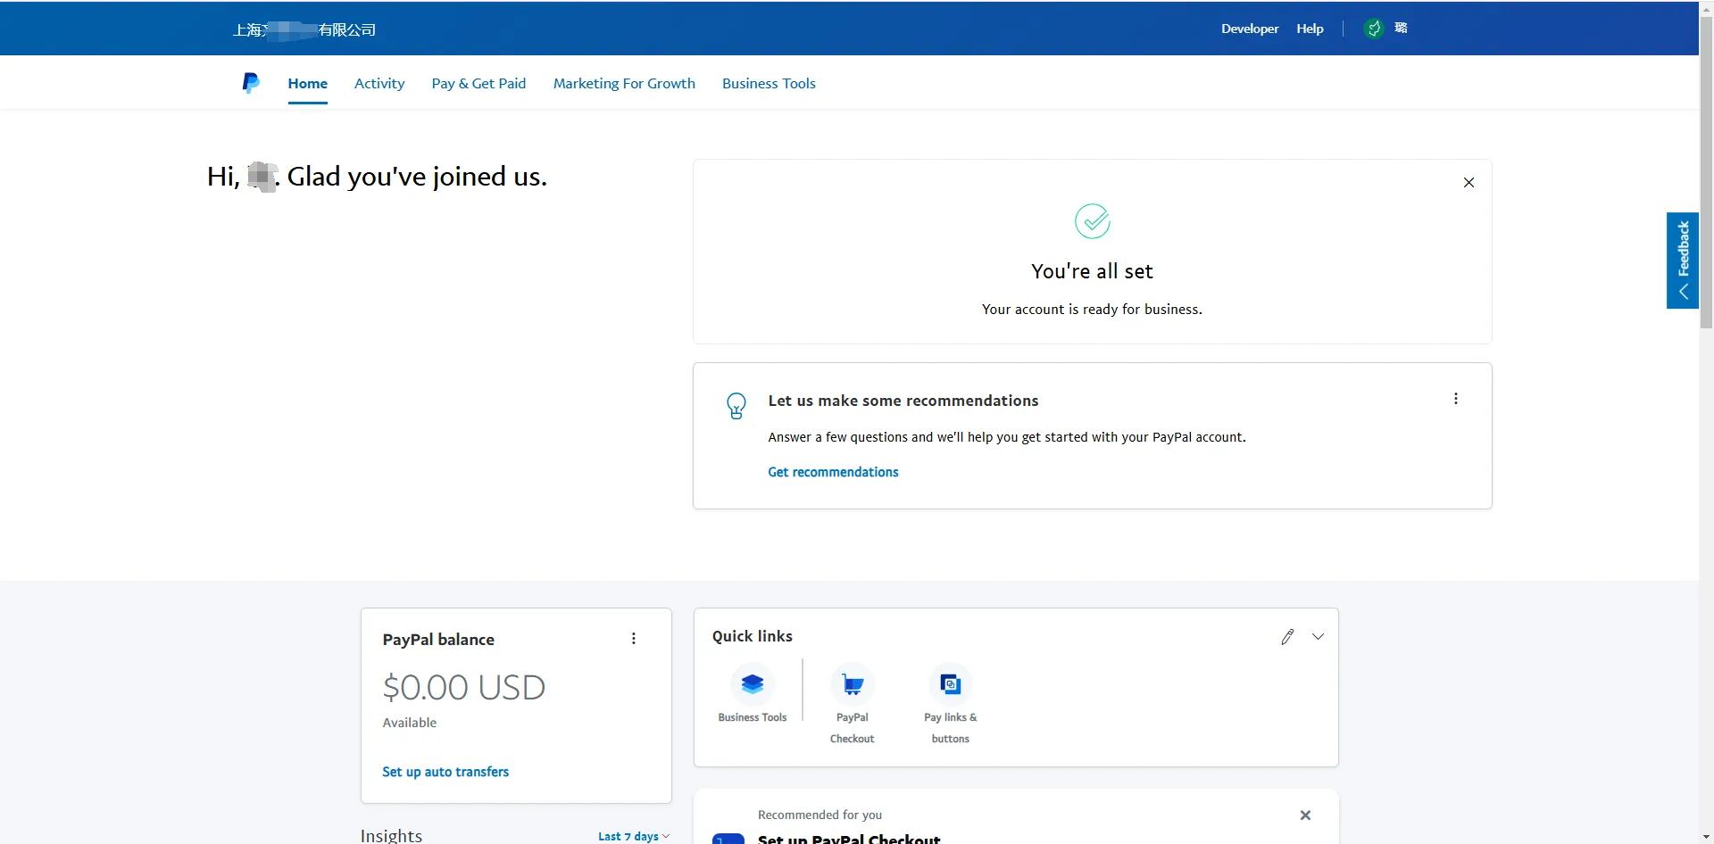Open the account profile icon in header
1714x844 pixels.
tap(1402, 28)
